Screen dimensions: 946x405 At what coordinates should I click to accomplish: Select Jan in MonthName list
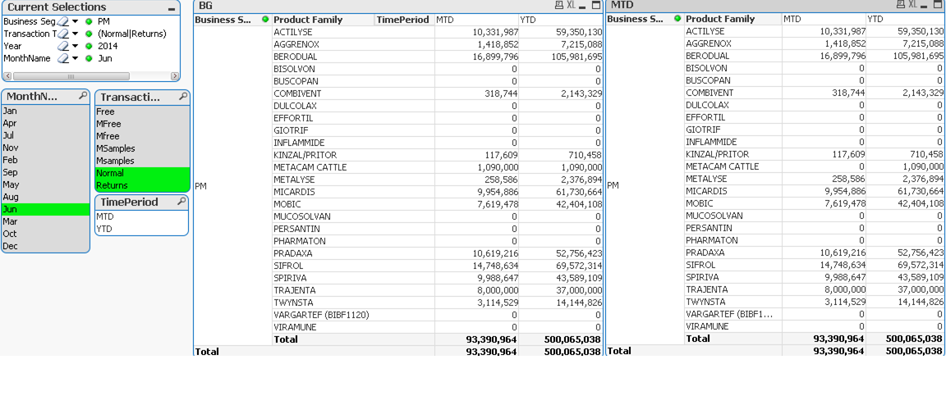pyautogui.click(x=45, y=111)
